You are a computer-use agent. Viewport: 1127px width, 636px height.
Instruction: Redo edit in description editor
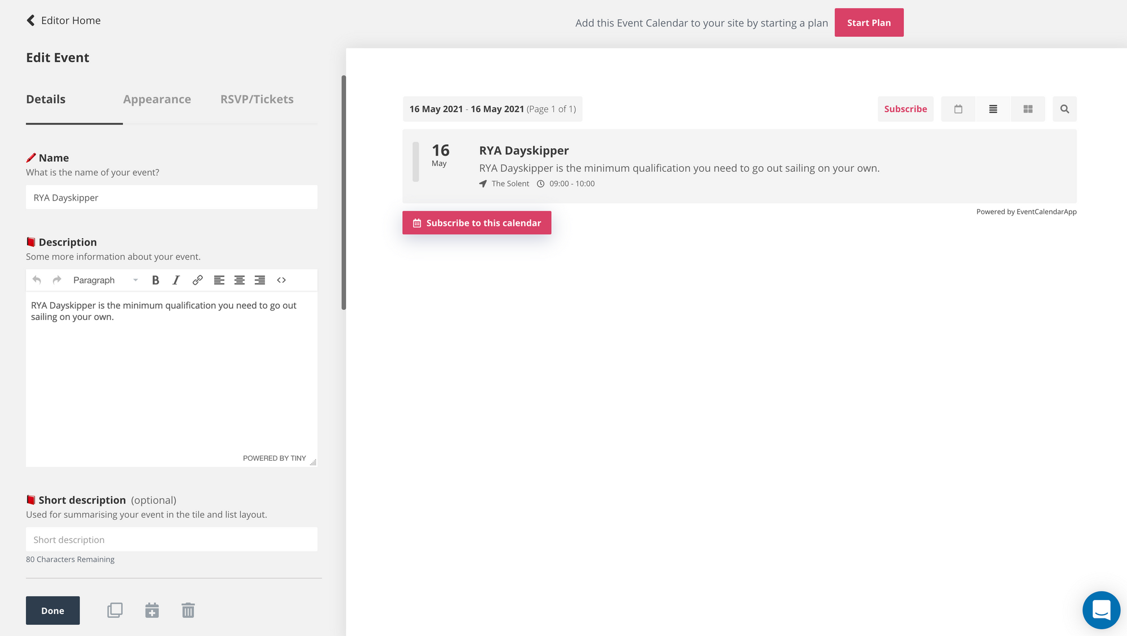pos(57,280)
